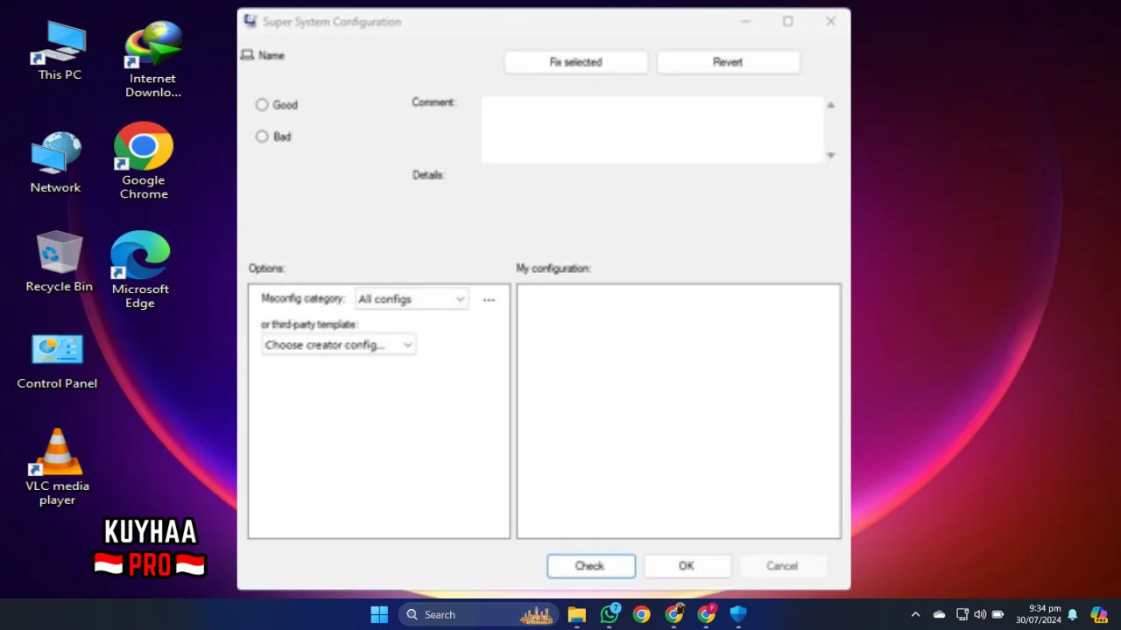1121x630 pixels.
Task: Open OneDrive cloud tray icon
Action: click(939, 614)
